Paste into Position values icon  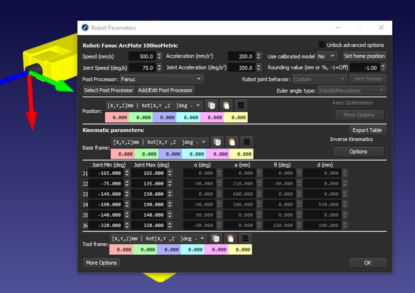(x=226, y=106)
